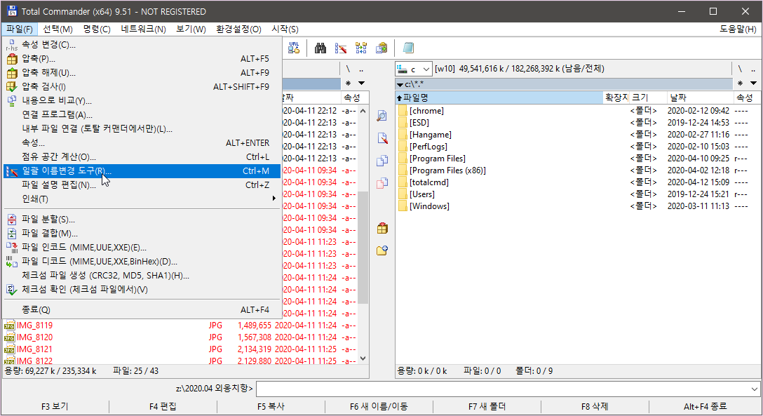763x416 pixels.
Task: Open the 선택(M) menu
Action: coord(58,29)
